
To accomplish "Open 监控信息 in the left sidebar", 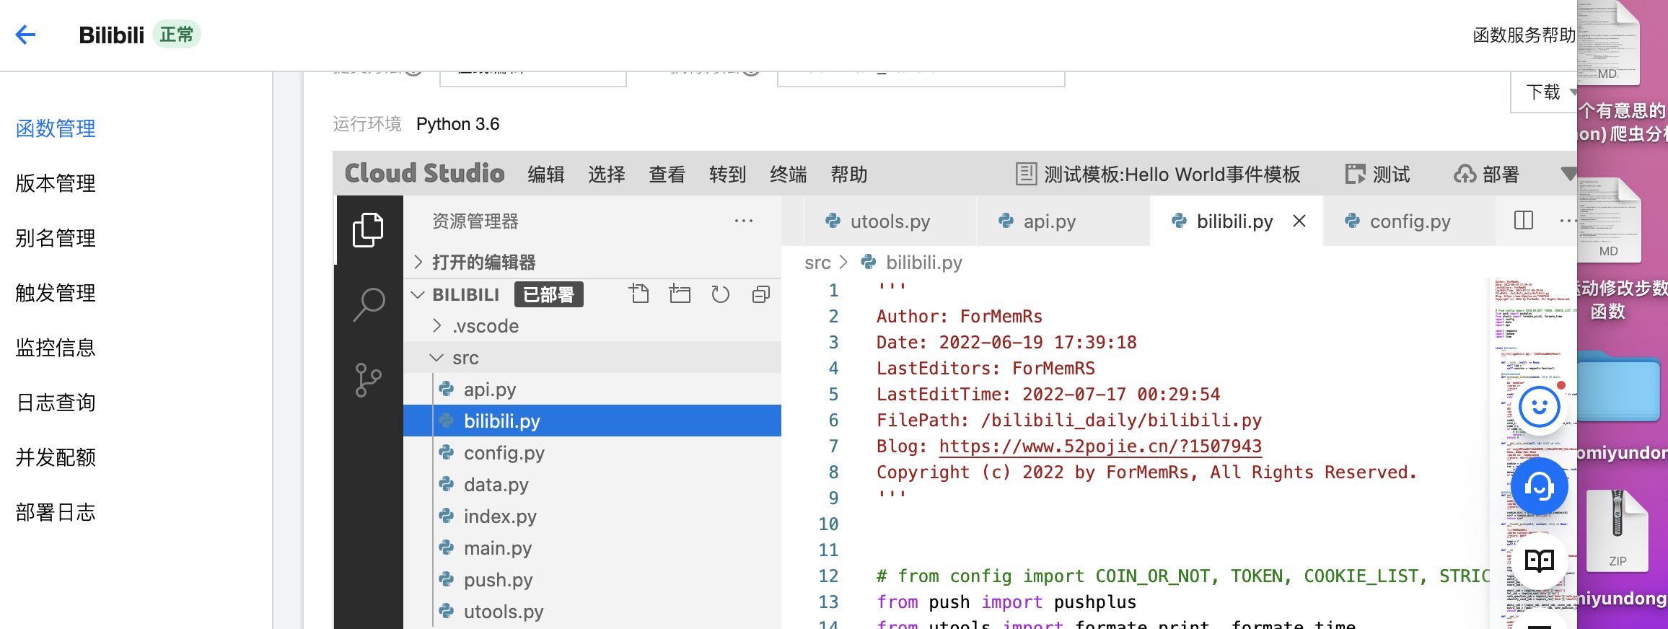I will tap(56, 348).
